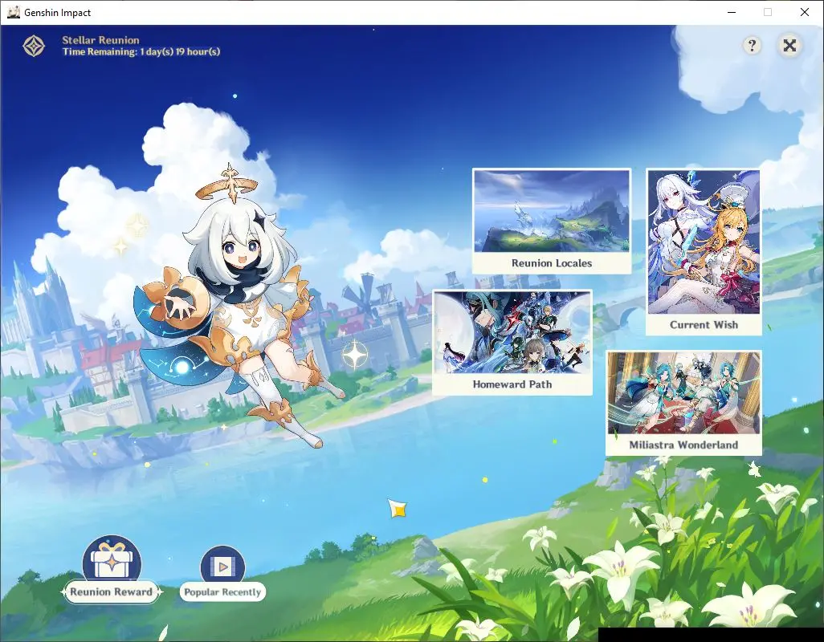This screenshot has height=642, width=824.
Task: Open the Homeward Path card image
Action: coord(512,332)
